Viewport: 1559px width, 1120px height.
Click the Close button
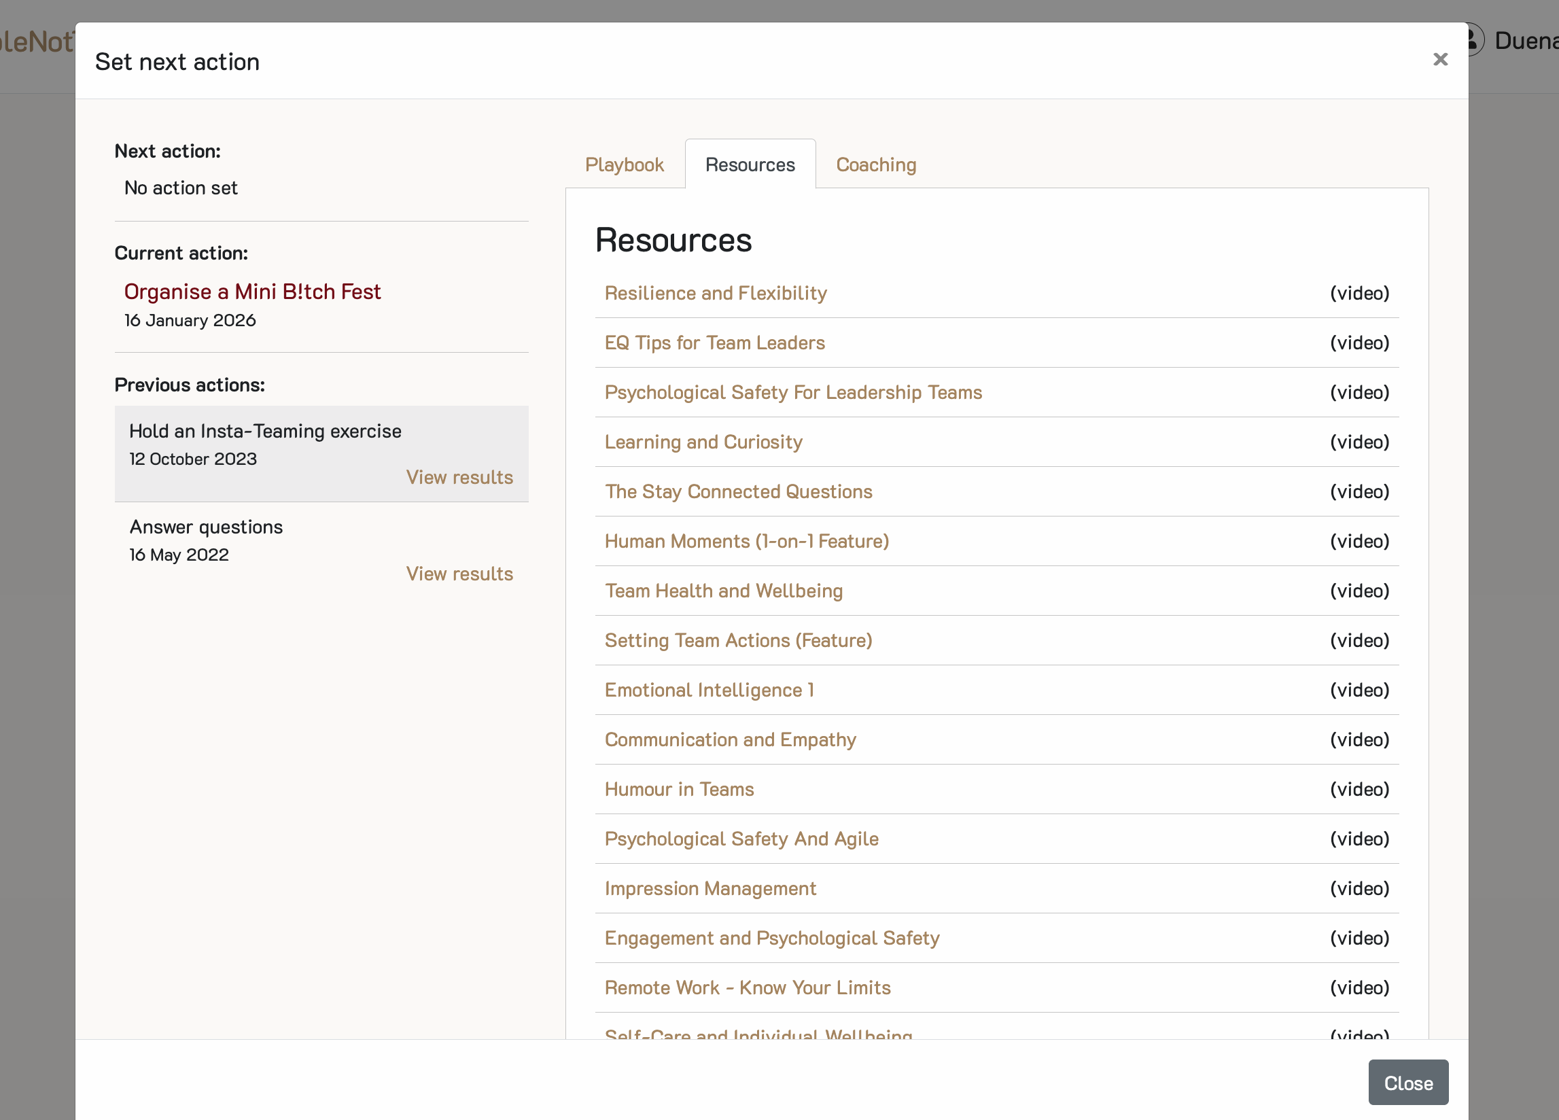[x=1407, y=1082]
